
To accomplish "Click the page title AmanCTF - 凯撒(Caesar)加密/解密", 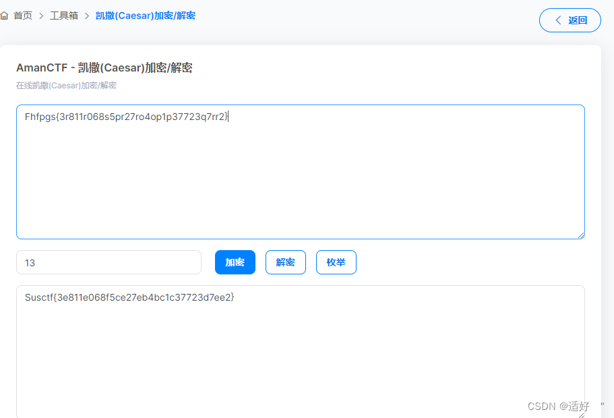I will 104,67.
